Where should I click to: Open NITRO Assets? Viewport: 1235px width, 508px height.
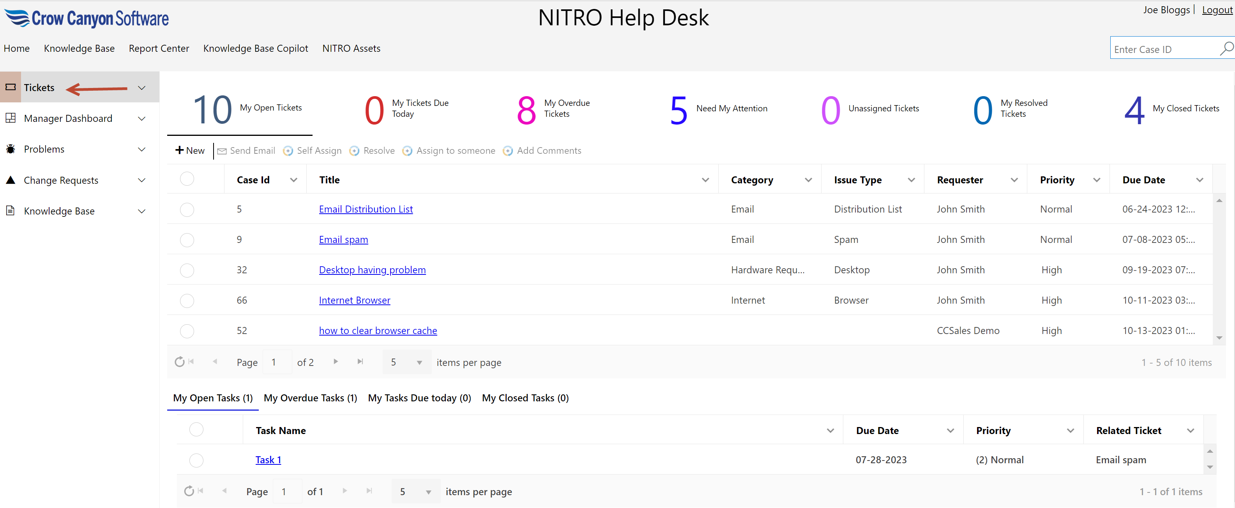pyautogui.click(x=352, y=48)
